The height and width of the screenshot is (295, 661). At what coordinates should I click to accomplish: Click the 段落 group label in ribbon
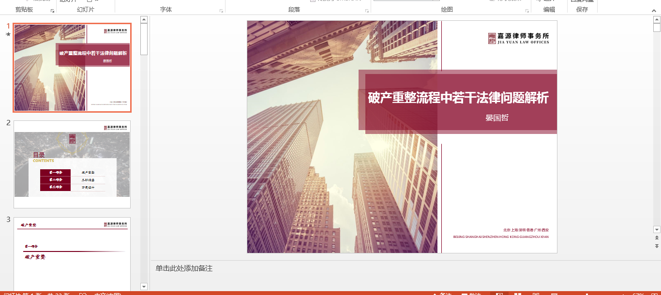(294, 10)
